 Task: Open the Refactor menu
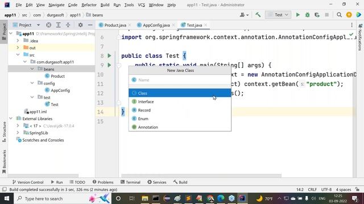pyautogui.click(x=89, y=5)
